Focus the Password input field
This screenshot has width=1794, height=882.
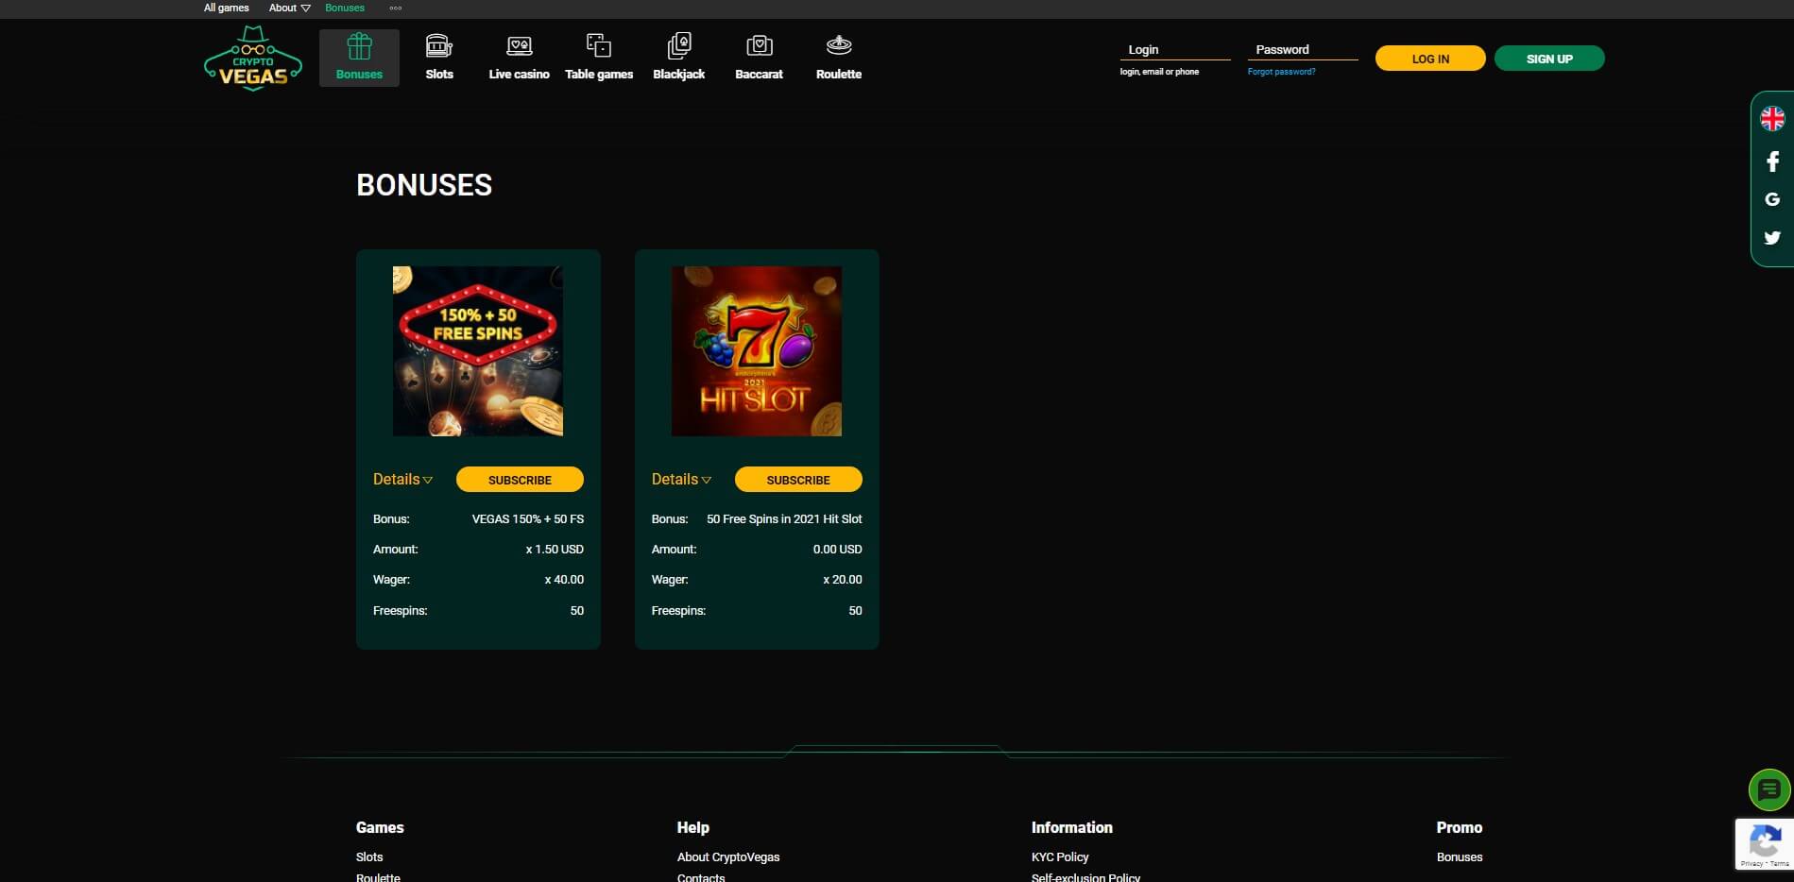click(x=1303, y=50)
